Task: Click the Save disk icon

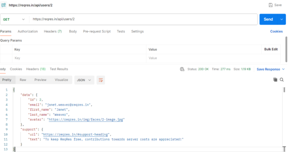Action: coord(270,5)
